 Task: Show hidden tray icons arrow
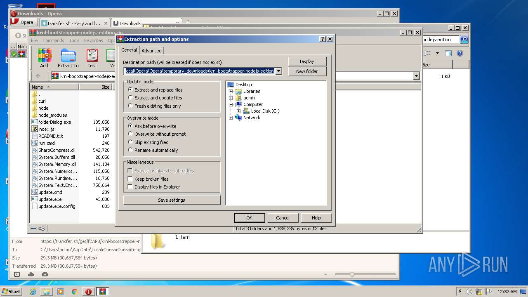pyautogui.click(x=460, y=292)
